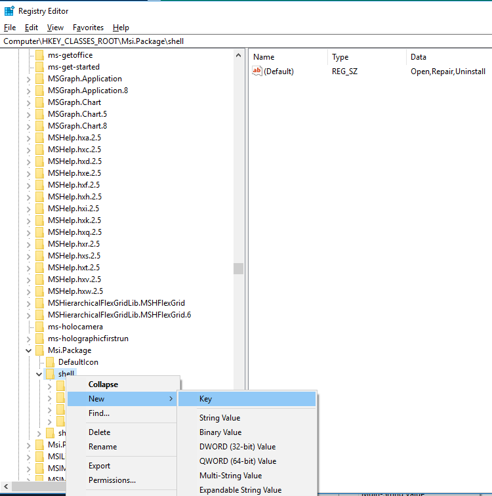
Task: Click the registry path address bar
Action: coord(246,41)
